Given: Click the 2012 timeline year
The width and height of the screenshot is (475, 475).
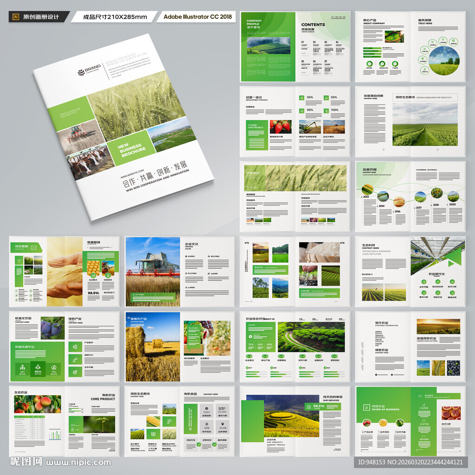Looking at the screenshot, I should tap(366, 197).
